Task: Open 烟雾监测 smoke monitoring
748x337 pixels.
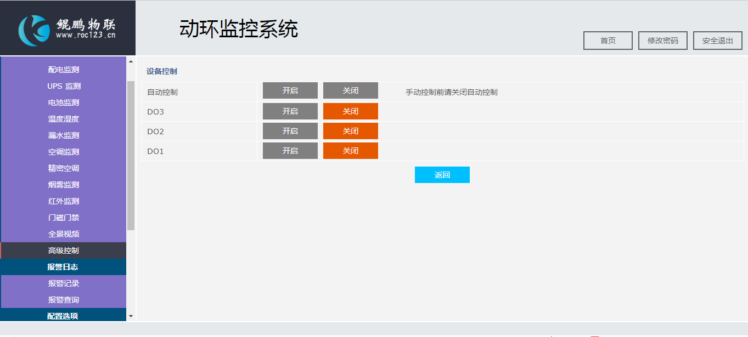Action: 63,184
